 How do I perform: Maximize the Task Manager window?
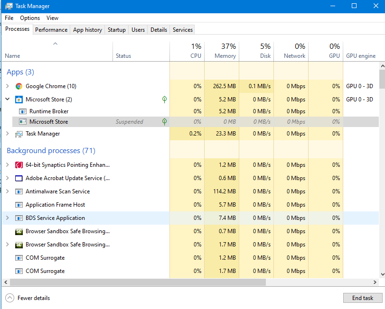354,6
